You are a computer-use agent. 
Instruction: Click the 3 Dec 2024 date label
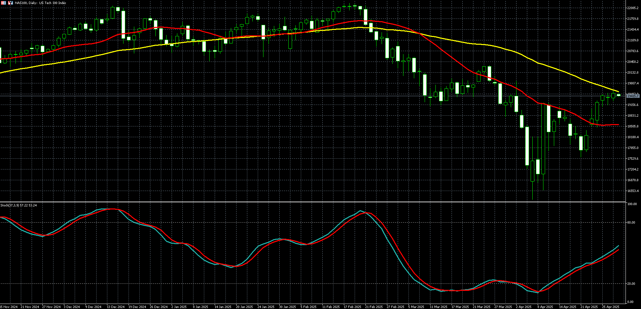(71, 307)
